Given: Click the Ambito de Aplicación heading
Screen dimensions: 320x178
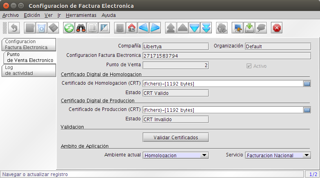Looking at the screenshot, I should coord(85,146).
